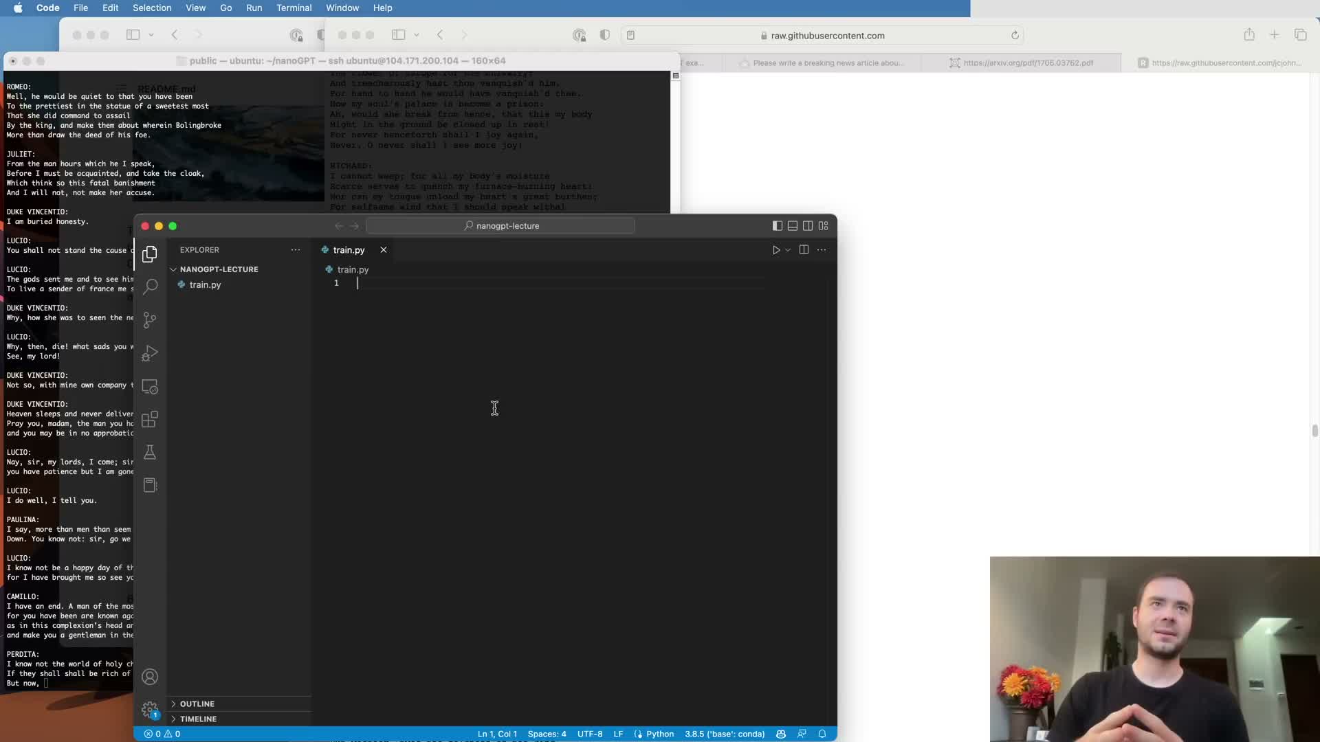Viewport: 1320px width, 742px height.
Task: Click the Manage gear icon
Action: pyautogui.click(x=150, y=709)
